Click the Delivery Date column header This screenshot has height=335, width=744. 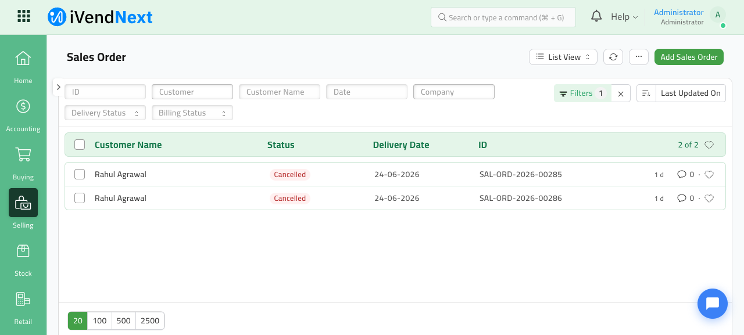[401, 145]
